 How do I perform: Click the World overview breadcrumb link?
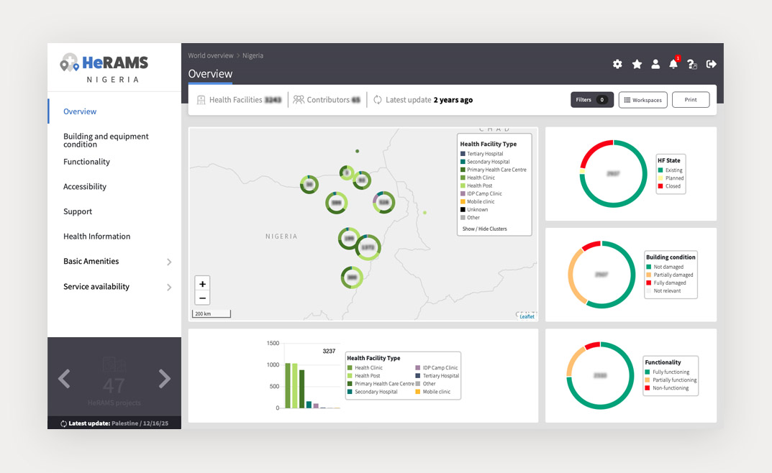(x=211, y=55)
